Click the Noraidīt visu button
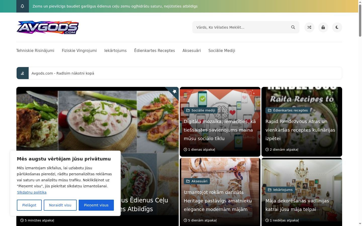362x226 pixels. tap(60, 205)
